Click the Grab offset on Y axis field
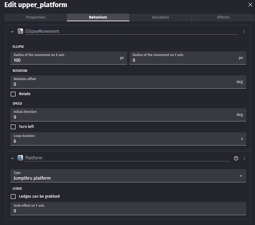 click(x=128, y=209)
